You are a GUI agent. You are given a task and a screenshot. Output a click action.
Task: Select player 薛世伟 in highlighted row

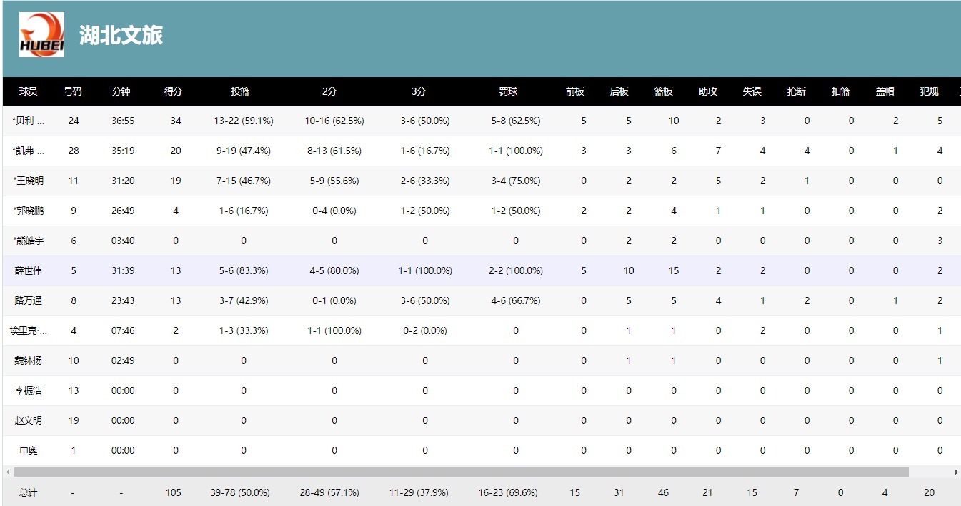[x=29, y=270]
